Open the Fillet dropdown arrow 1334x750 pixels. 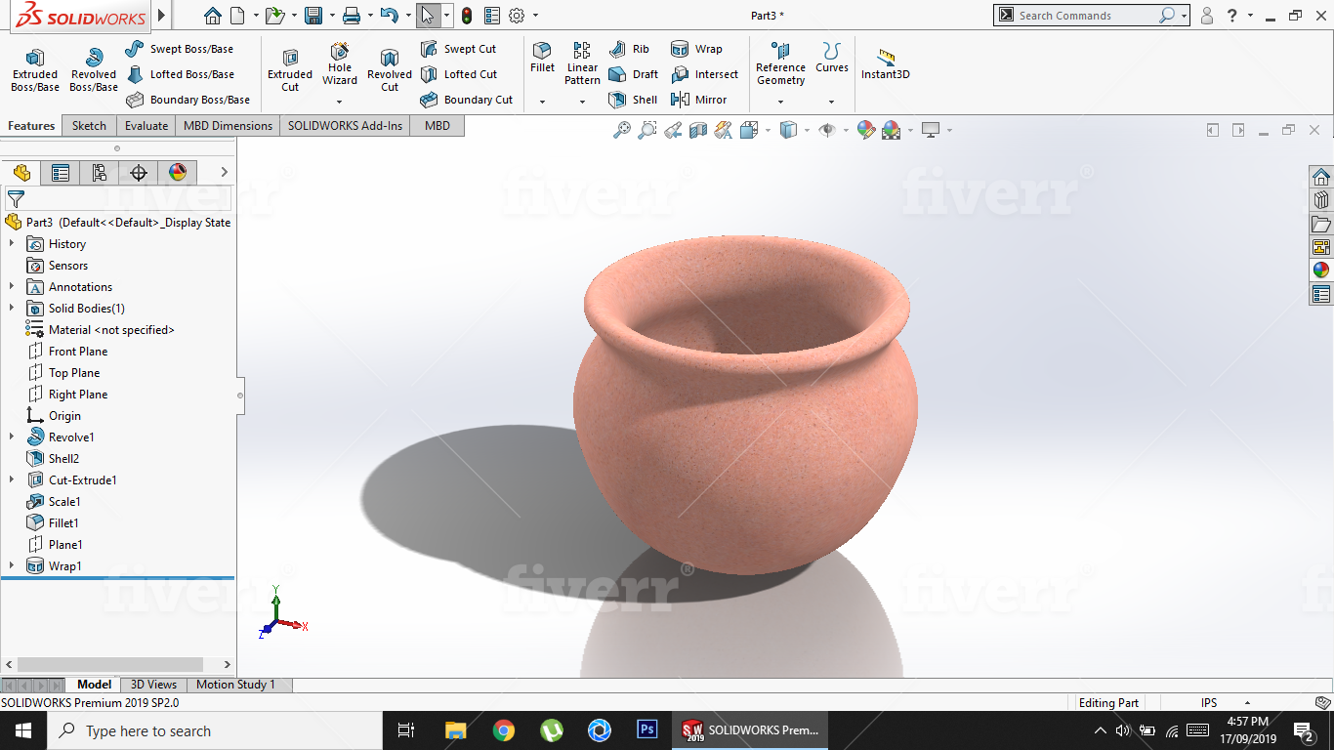click(542, 102)
